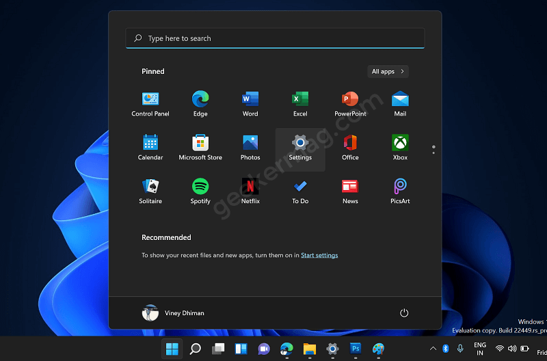Launch pinned Excel app
547x361 pixels.
[x=300, y=104]
